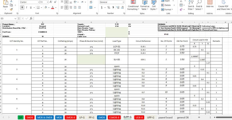The height and width of the screenshot is (120, 232).
Task: Switch to the SMDB sheet tab
Action: coord(30,117)
